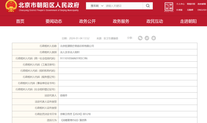Image resolution: width=207 pixels, height=123 pixels.
Task: Open the 要闻动态 navigation item
Action: click(x=54, y=21)
